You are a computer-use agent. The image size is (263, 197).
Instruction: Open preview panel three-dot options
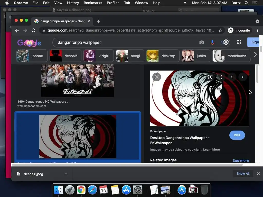tap(221, 77)
